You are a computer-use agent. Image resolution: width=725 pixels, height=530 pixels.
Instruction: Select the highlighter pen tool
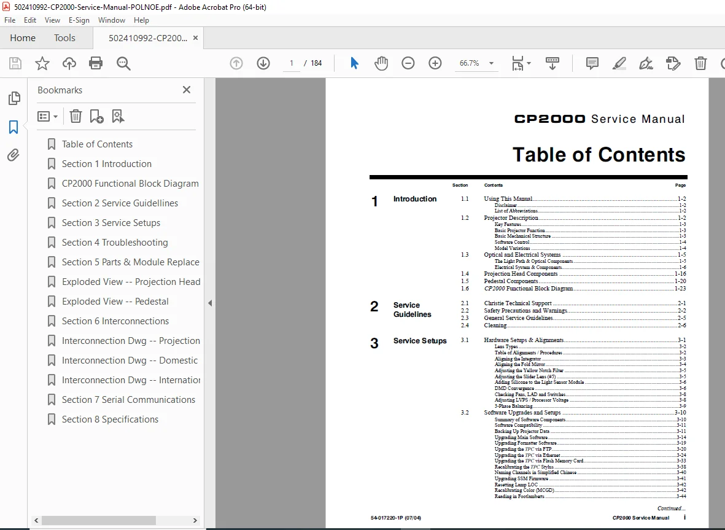[x=619, y=63]
